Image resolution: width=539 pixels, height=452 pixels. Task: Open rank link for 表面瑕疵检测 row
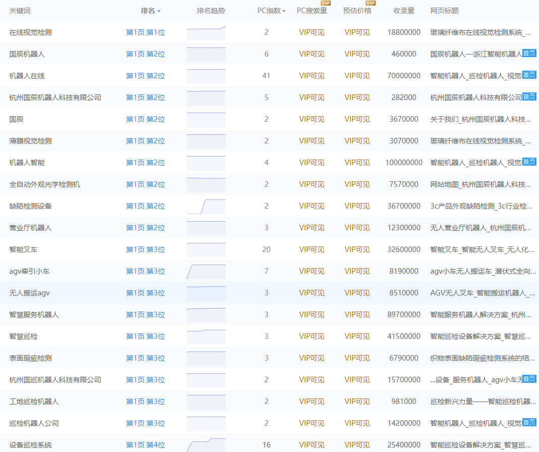[145, 358]
